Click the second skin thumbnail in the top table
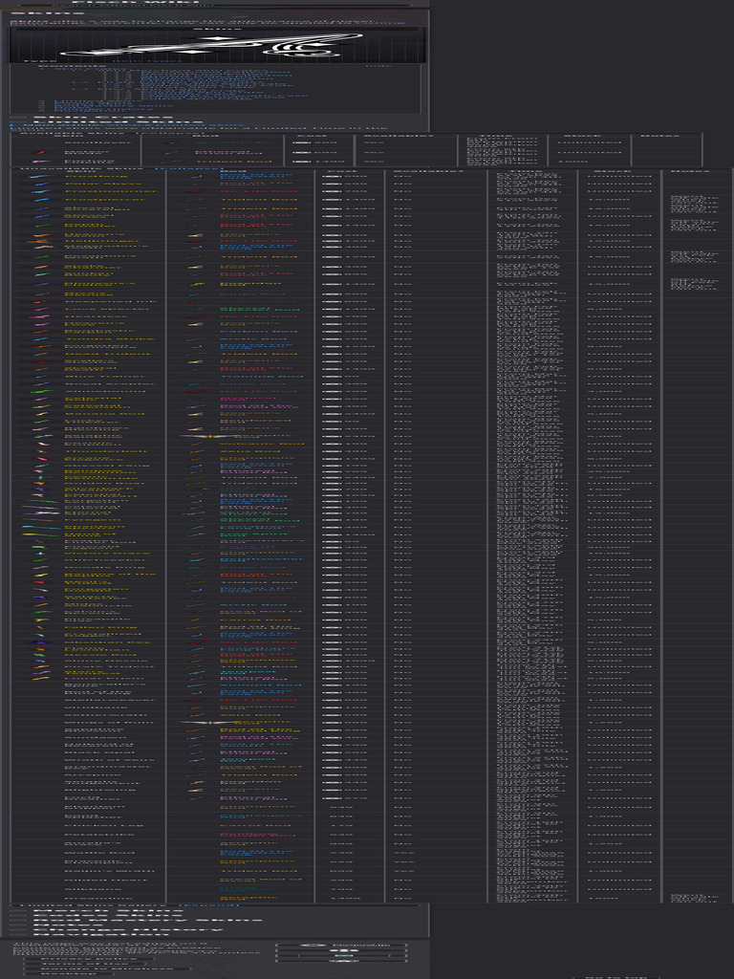The width and height of the screenshot is (734, 979). [x=39, y=153]
